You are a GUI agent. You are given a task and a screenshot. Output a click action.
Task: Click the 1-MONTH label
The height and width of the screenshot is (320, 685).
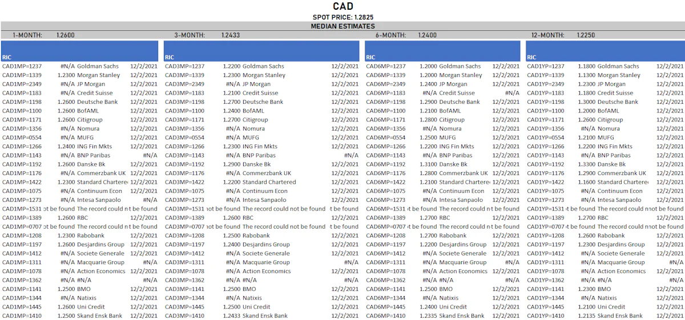pos(27,35)
